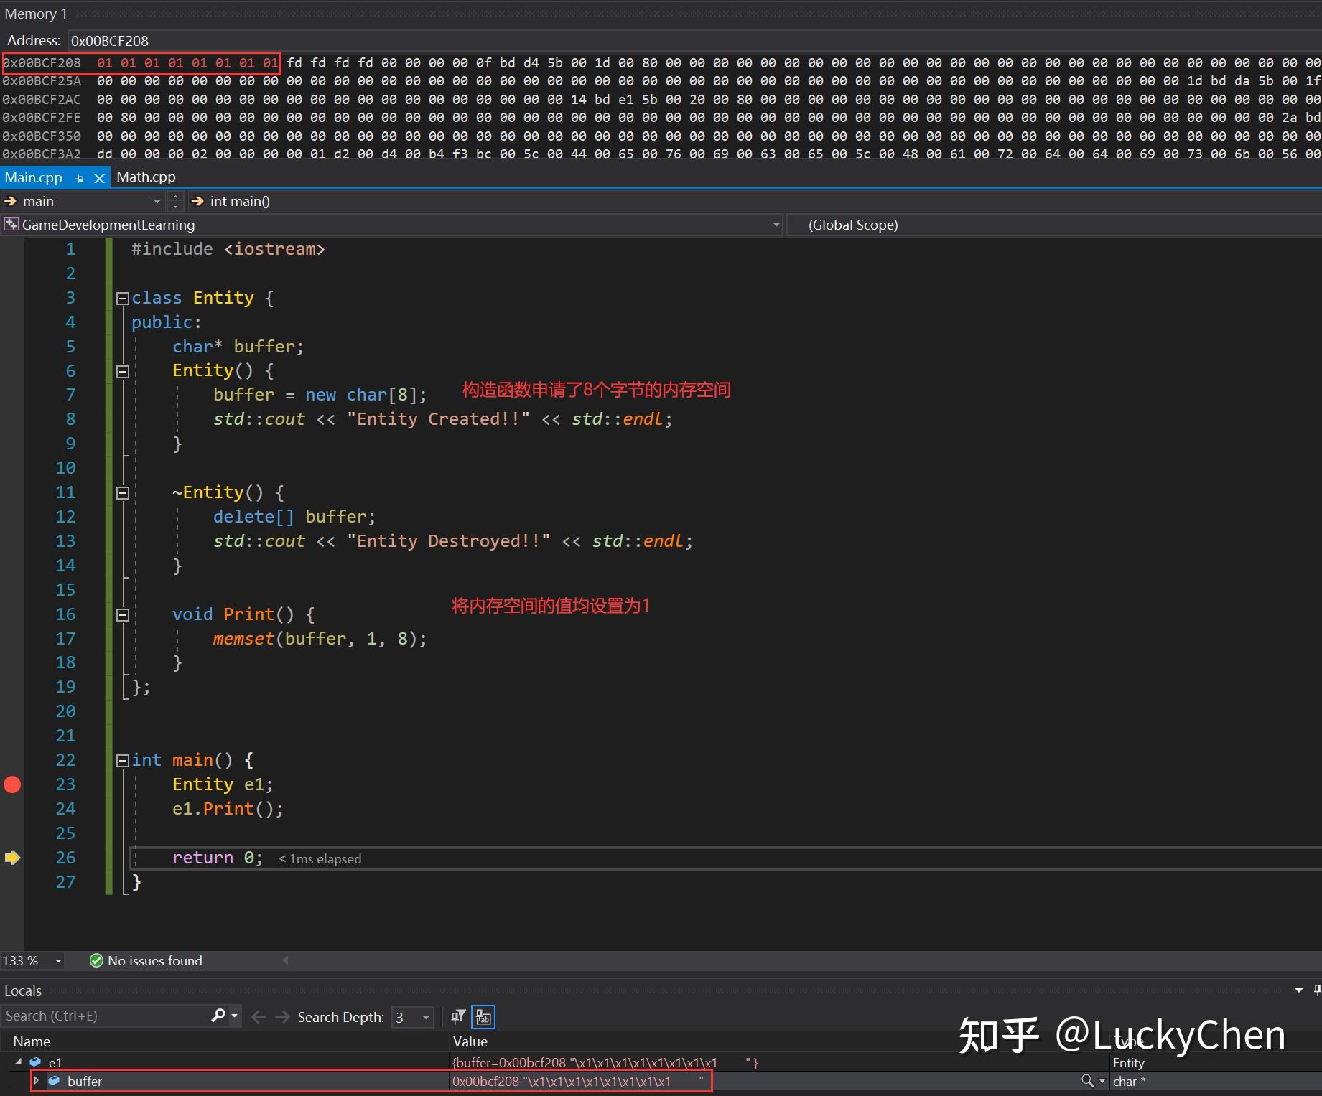
Task: Switch to the Main.cpp tab
Action: [33, 177]
